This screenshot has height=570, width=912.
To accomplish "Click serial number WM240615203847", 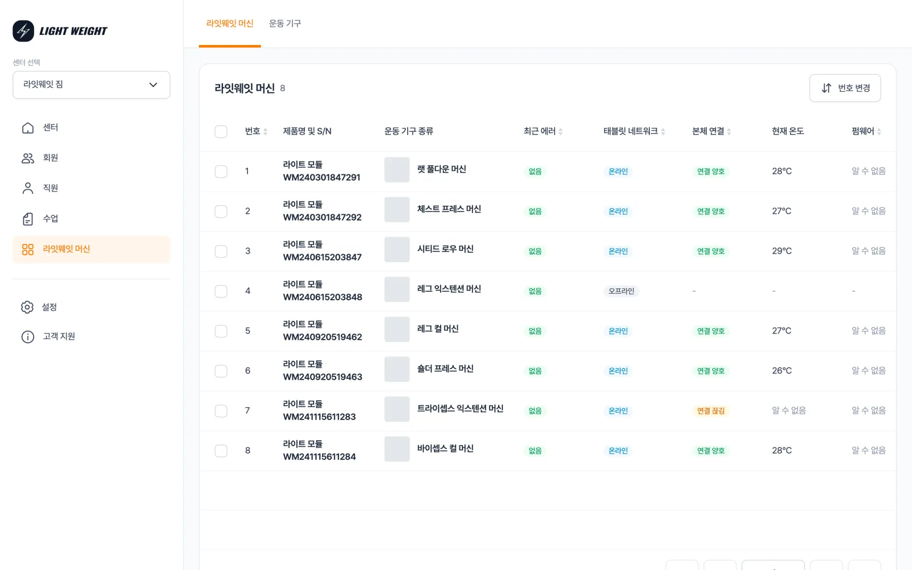I will pos(323,258).
